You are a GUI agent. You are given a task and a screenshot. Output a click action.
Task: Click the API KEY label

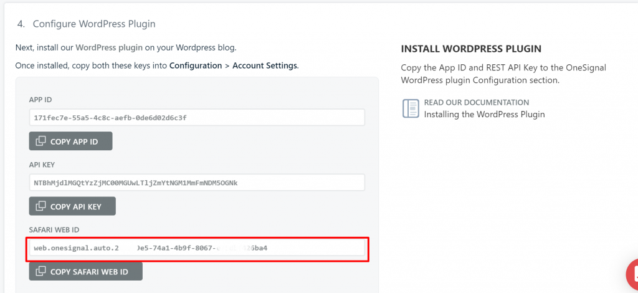click(42, 165)
